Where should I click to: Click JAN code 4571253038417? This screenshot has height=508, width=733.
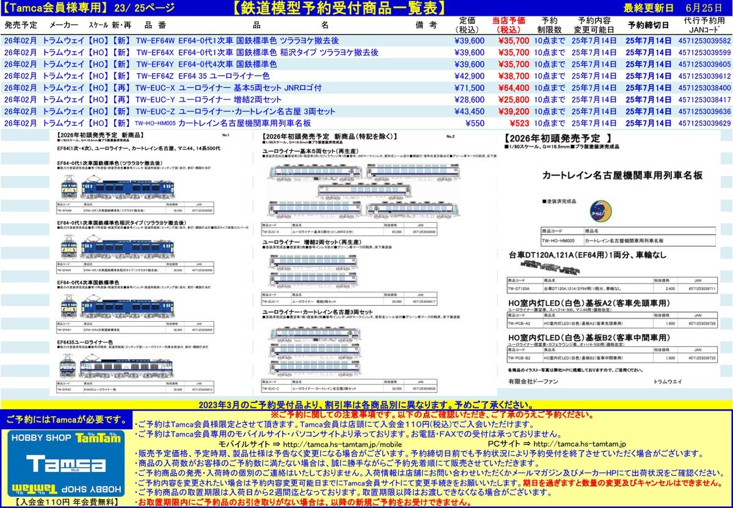click(x=704, y=100)
